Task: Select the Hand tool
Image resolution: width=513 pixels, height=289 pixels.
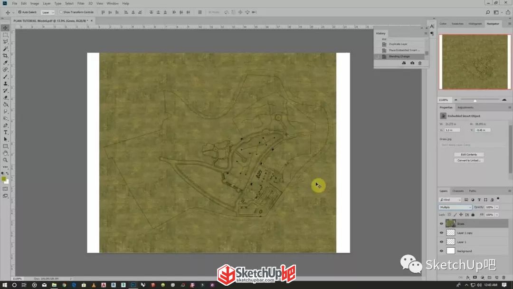Action: click(5, 153)
